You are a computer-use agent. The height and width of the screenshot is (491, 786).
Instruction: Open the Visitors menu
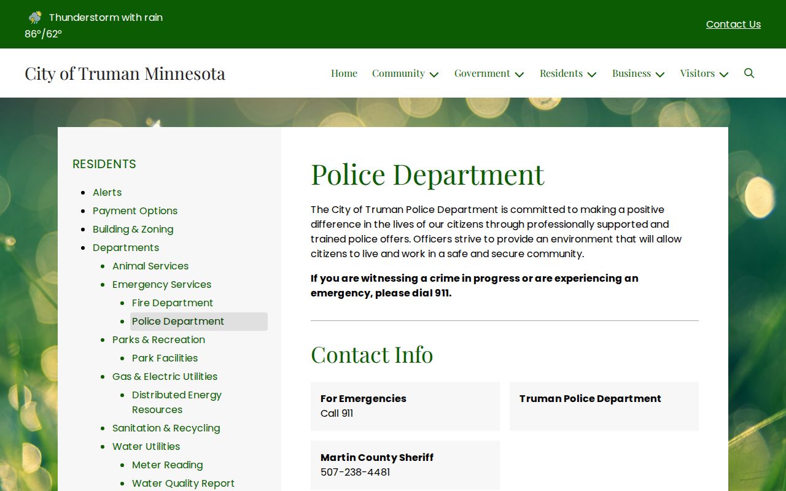tap(698, 73)
